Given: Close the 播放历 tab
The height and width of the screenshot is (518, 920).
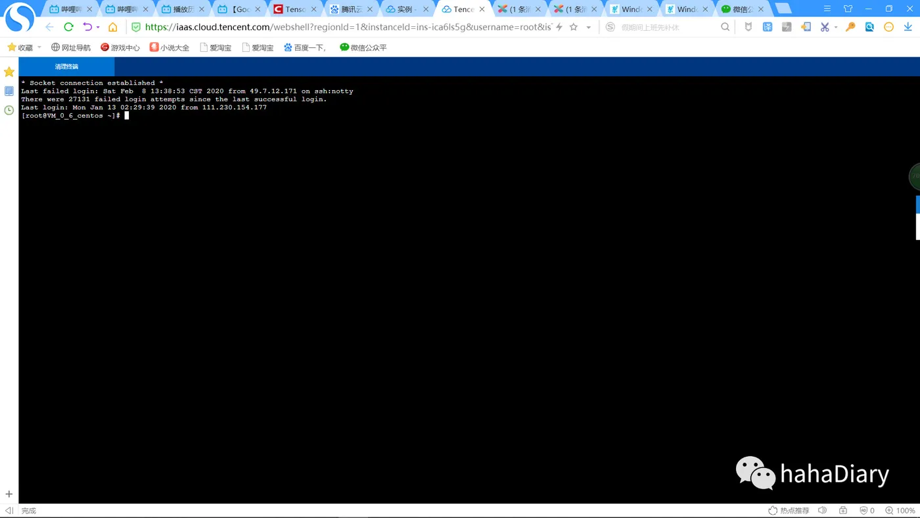Looking at the screenshot, I should [202, 9].
